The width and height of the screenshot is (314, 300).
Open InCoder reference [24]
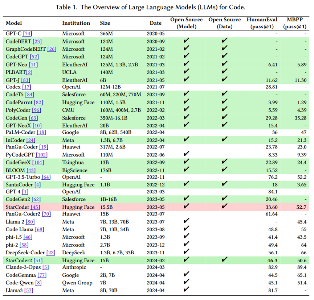coord(31,140)
